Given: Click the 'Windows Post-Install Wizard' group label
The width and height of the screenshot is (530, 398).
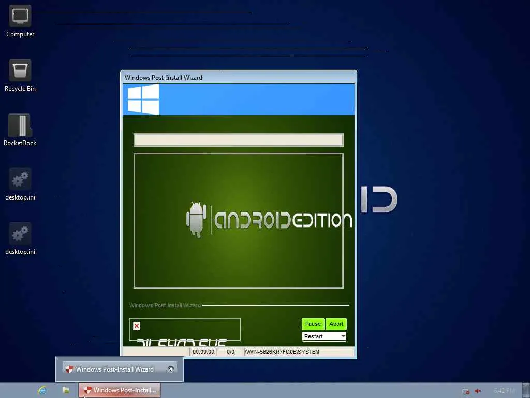Looking at the screenshot, I should (165, 305).
